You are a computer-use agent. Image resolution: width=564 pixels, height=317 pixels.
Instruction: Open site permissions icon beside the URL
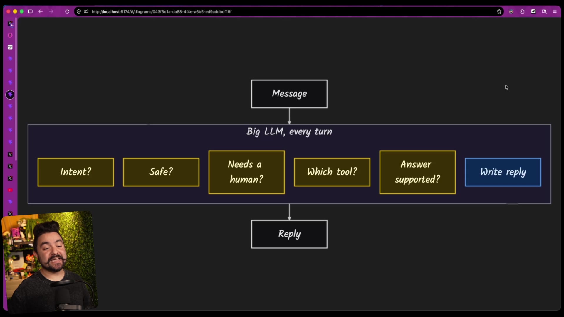coord(86,11)
